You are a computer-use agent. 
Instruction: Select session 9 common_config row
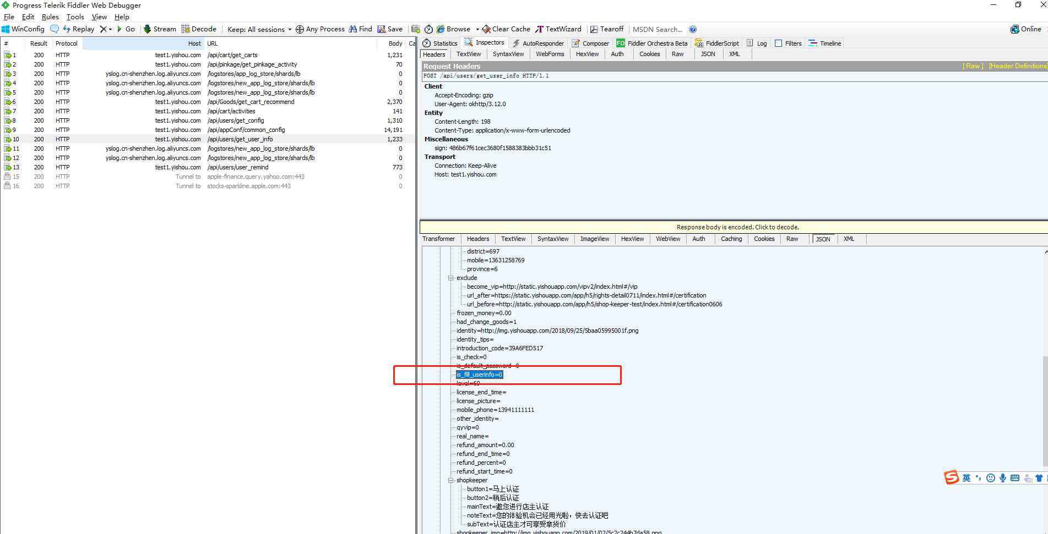[x=208, y=130]
